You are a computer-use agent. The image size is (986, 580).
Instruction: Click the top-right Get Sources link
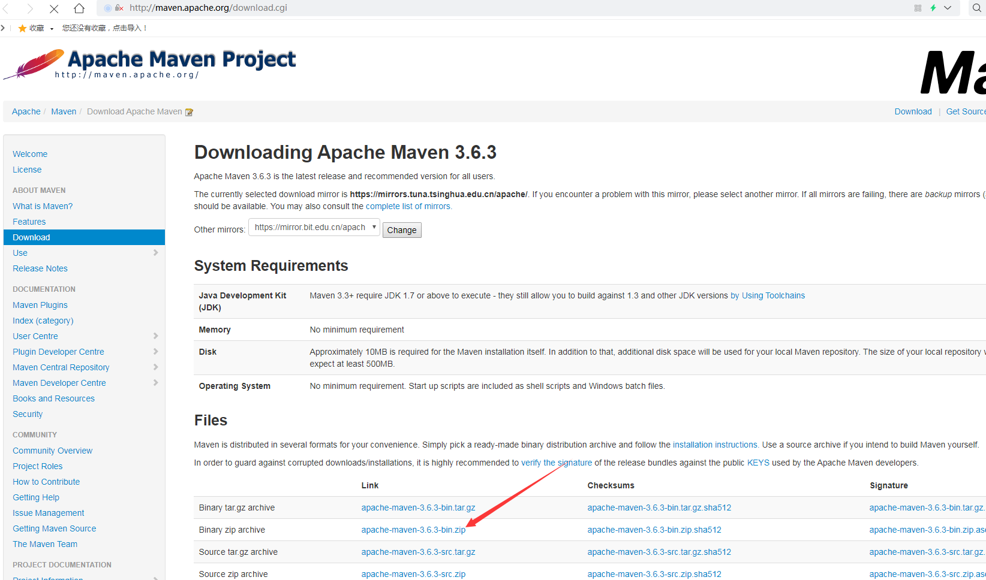[x=966, y=111]
